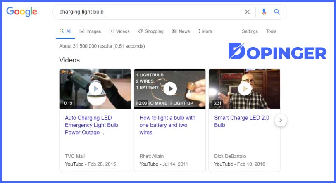
Task: Click the Videos section heading
Action: [x=69, y=60]
